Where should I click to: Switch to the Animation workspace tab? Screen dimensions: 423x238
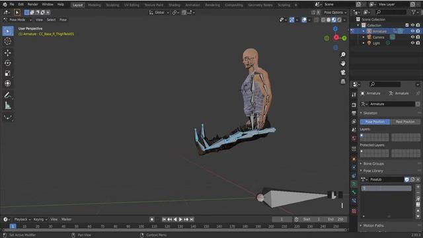click(192, 5)
